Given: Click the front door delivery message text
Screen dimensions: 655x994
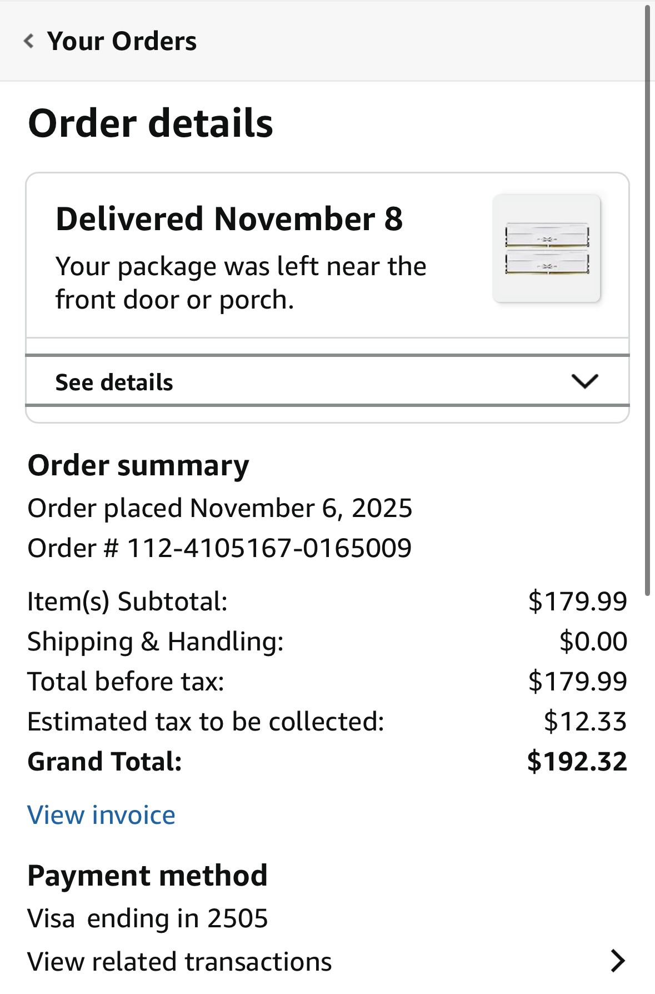Looking at the screenshot, I should 241,283.
